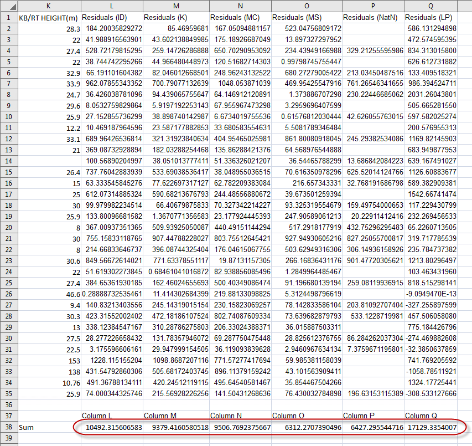Select cell 1542.66741474
The height and width of the screenshot is (446, 472).
pyautogui.click(x=430, y=194)
